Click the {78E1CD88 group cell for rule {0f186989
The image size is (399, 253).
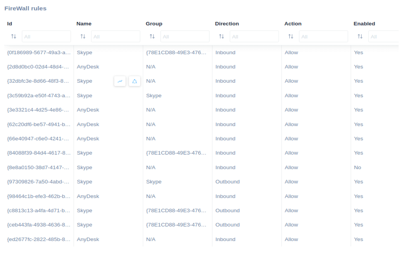[x=176, y=53]
